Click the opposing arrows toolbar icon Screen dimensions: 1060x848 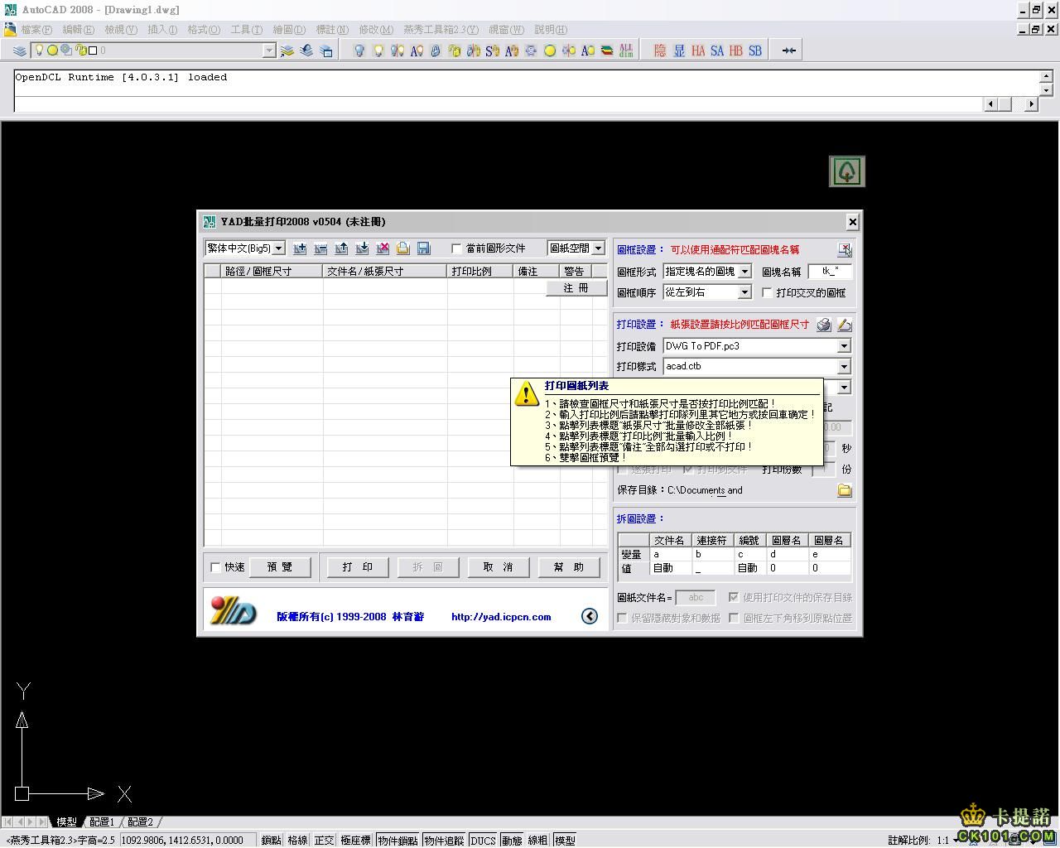click(789, 51)
